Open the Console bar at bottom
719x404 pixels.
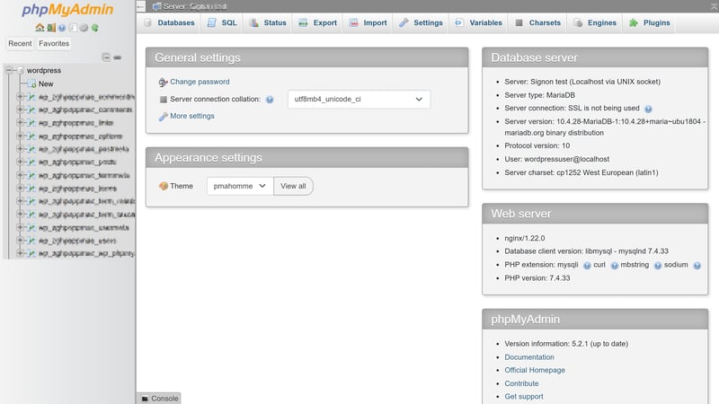(159, 398)
